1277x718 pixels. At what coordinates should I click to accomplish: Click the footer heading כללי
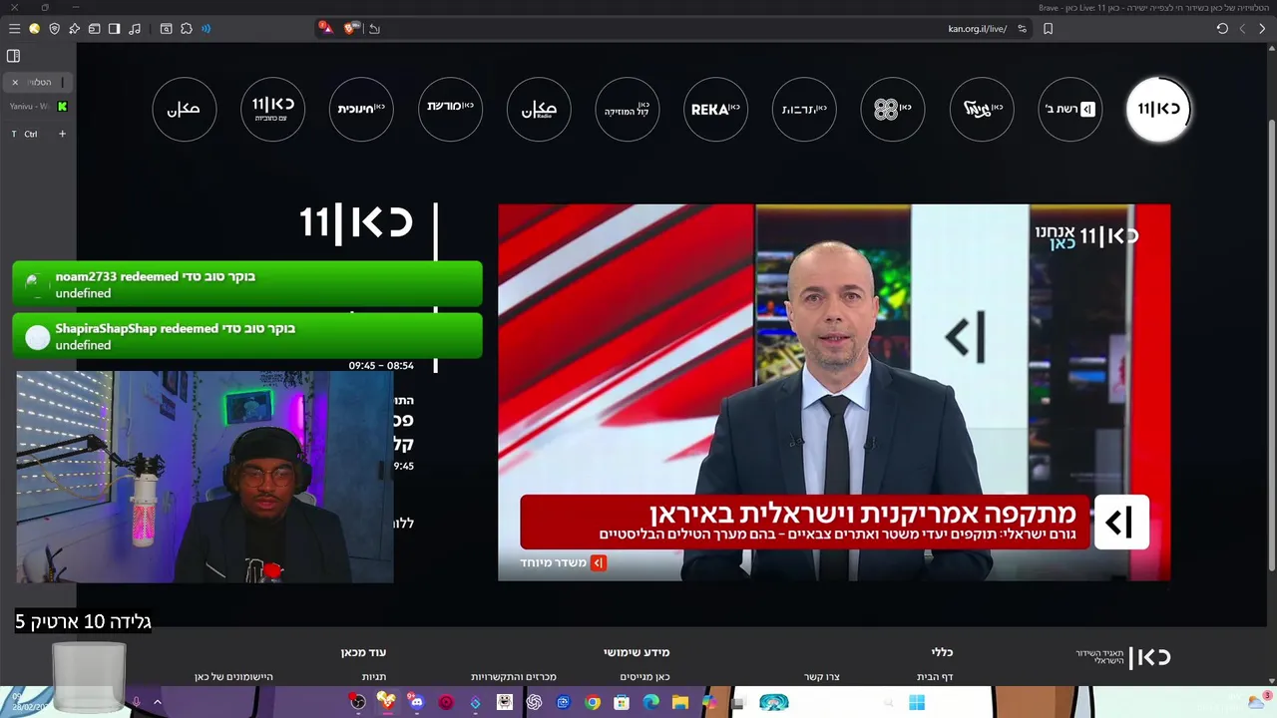(943, 652)
